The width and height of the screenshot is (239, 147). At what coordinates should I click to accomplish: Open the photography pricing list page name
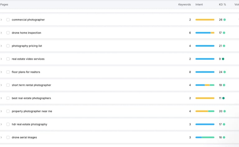click(x=27, y=46)
